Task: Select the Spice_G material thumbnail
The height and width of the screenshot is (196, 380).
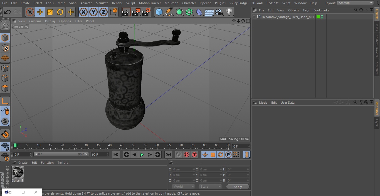Action: (18, 173)
